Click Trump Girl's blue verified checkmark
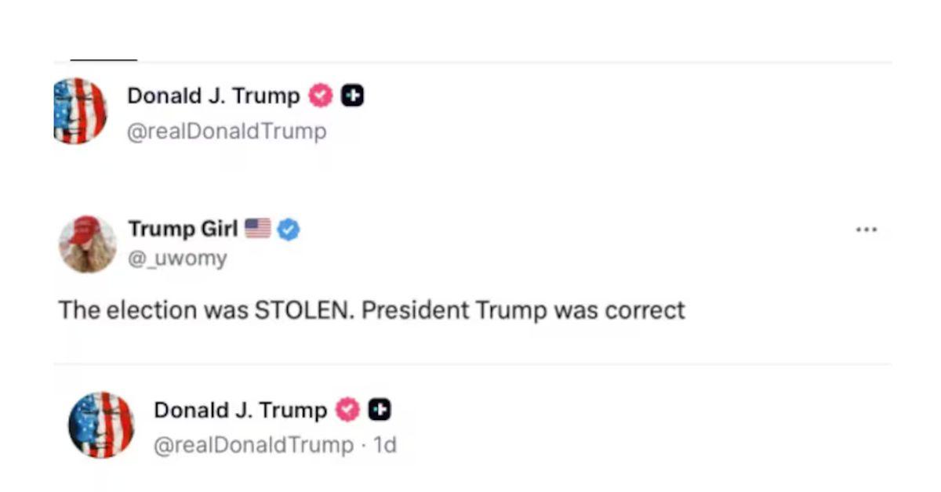The width and height of the screenshot is (941, 492). [289, 229]
